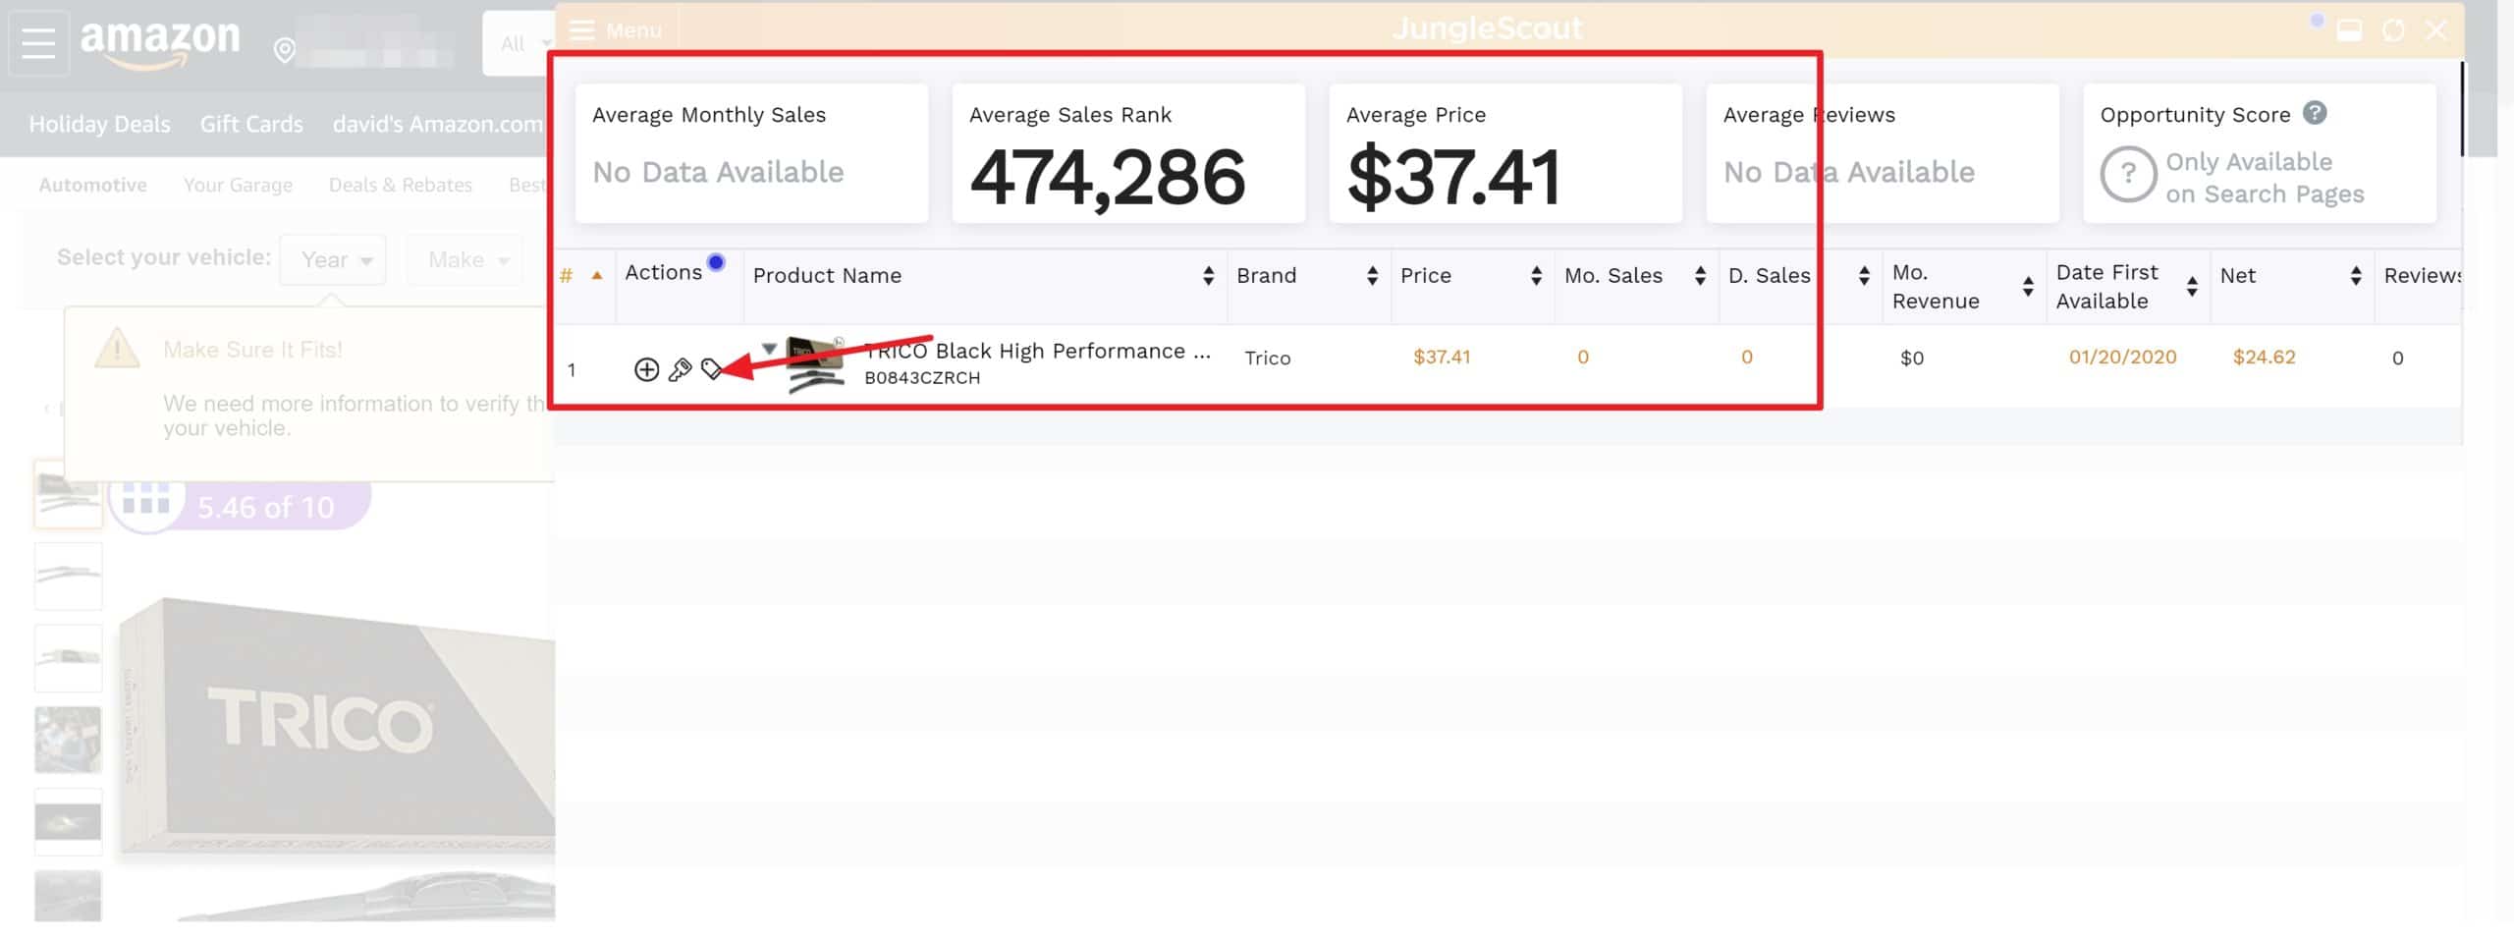Screen dimensions: 2514x940
Task: Sort table by Price column
Action: (1536, 276)
